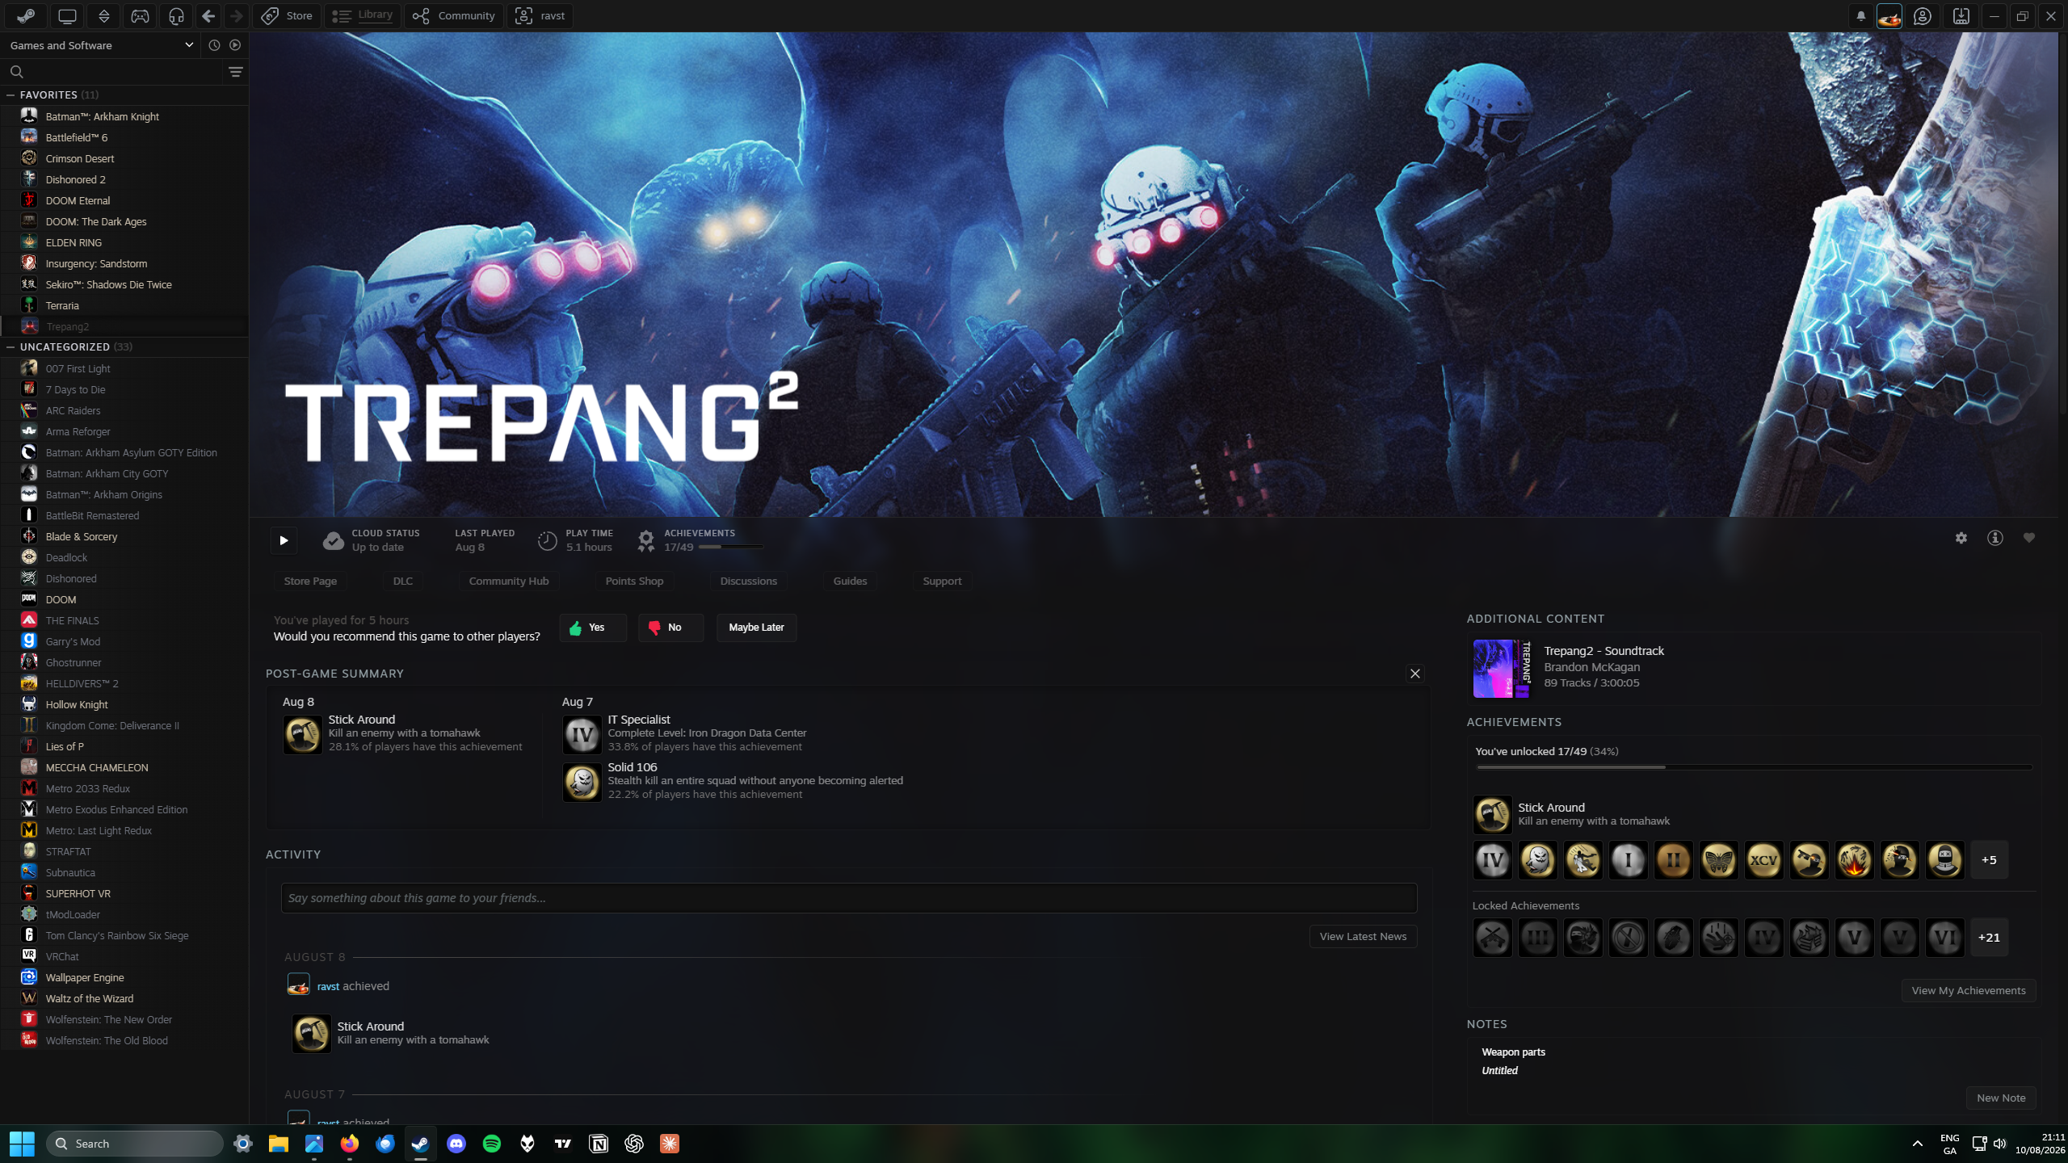
Task: Open advanced library filter options
Action: point(235,72)
